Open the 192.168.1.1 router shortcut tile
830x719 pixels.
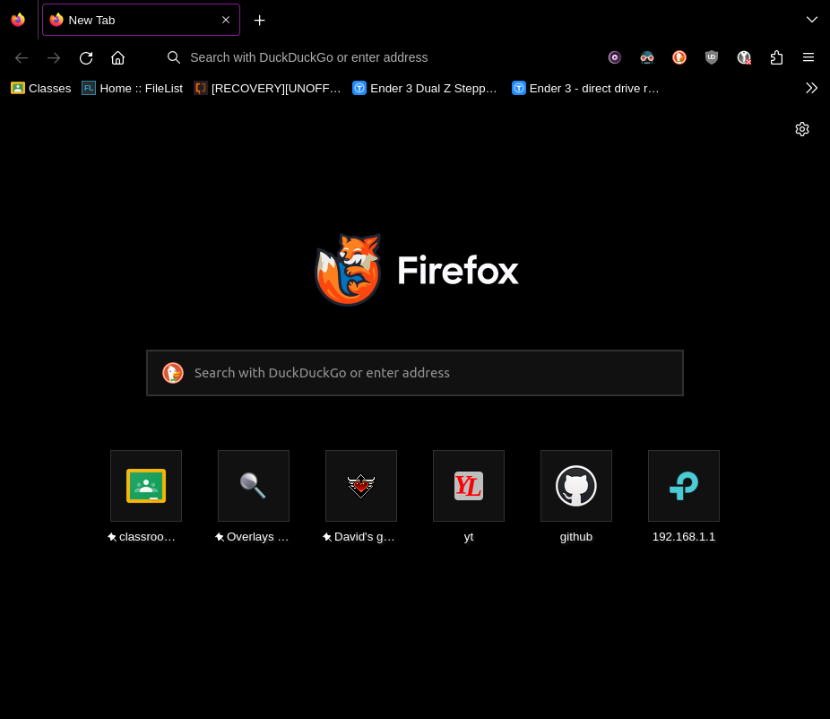pyautogui.click(x=683, y=486)
